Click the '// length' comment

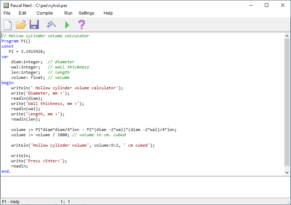(58, 72)
